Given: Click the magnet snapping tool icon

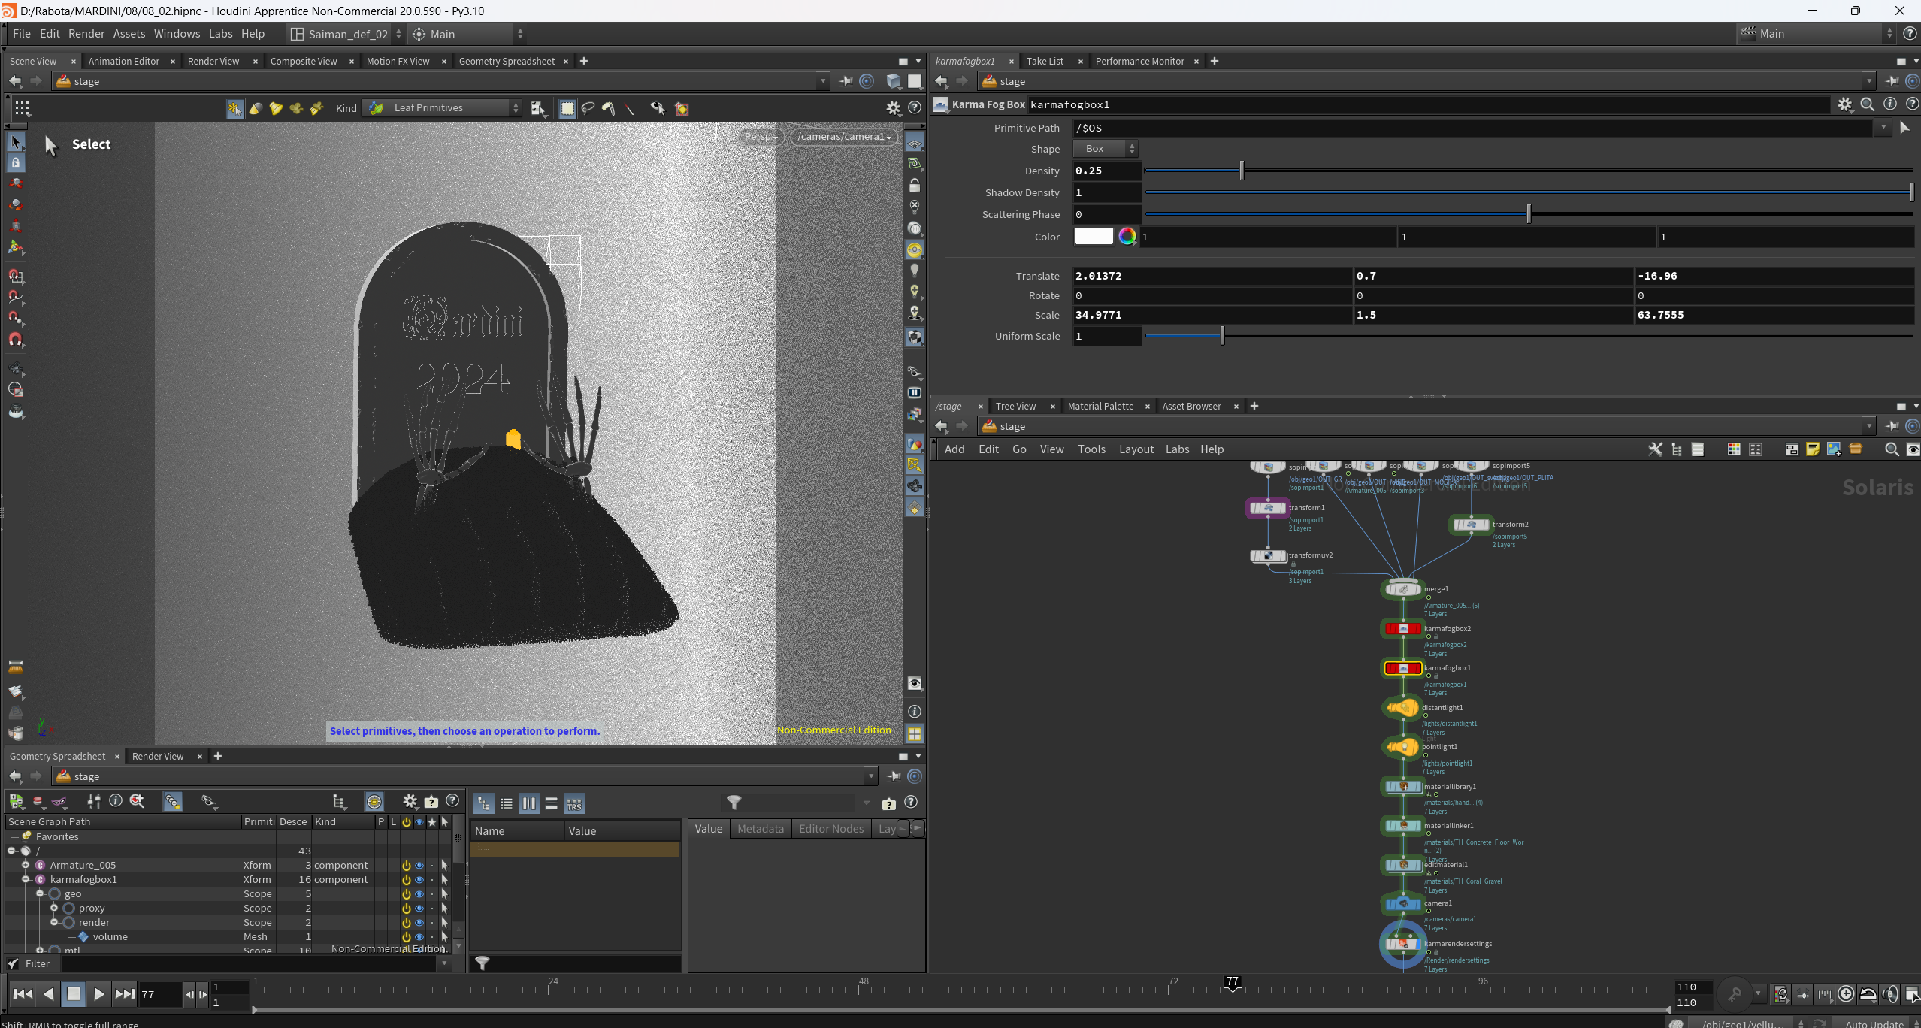Looking at the screenshot, I should point(16,340).
